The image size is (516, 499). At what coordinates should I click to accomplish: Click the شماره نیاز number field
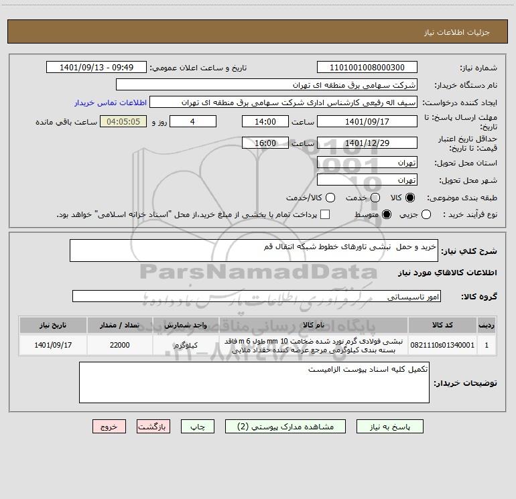[367, 68]
